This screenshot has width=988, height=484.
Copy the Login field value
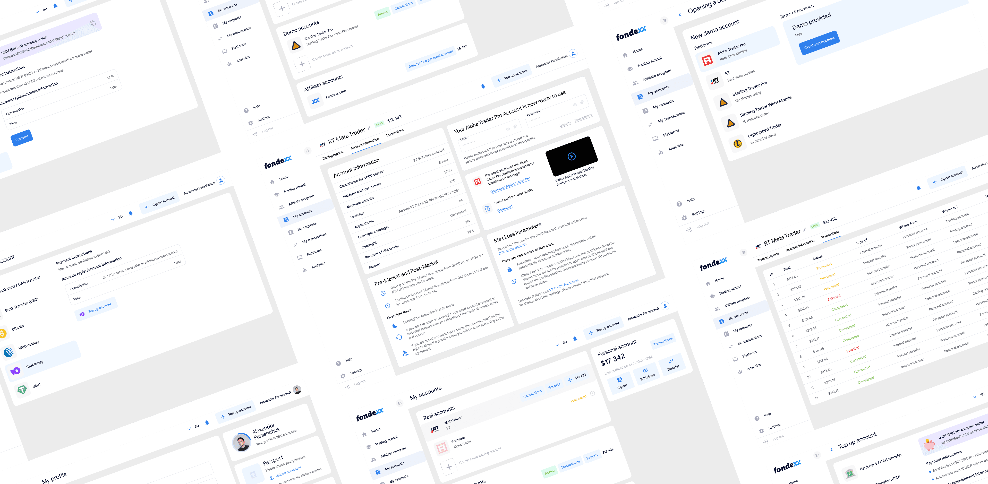(x=515, y=126)
